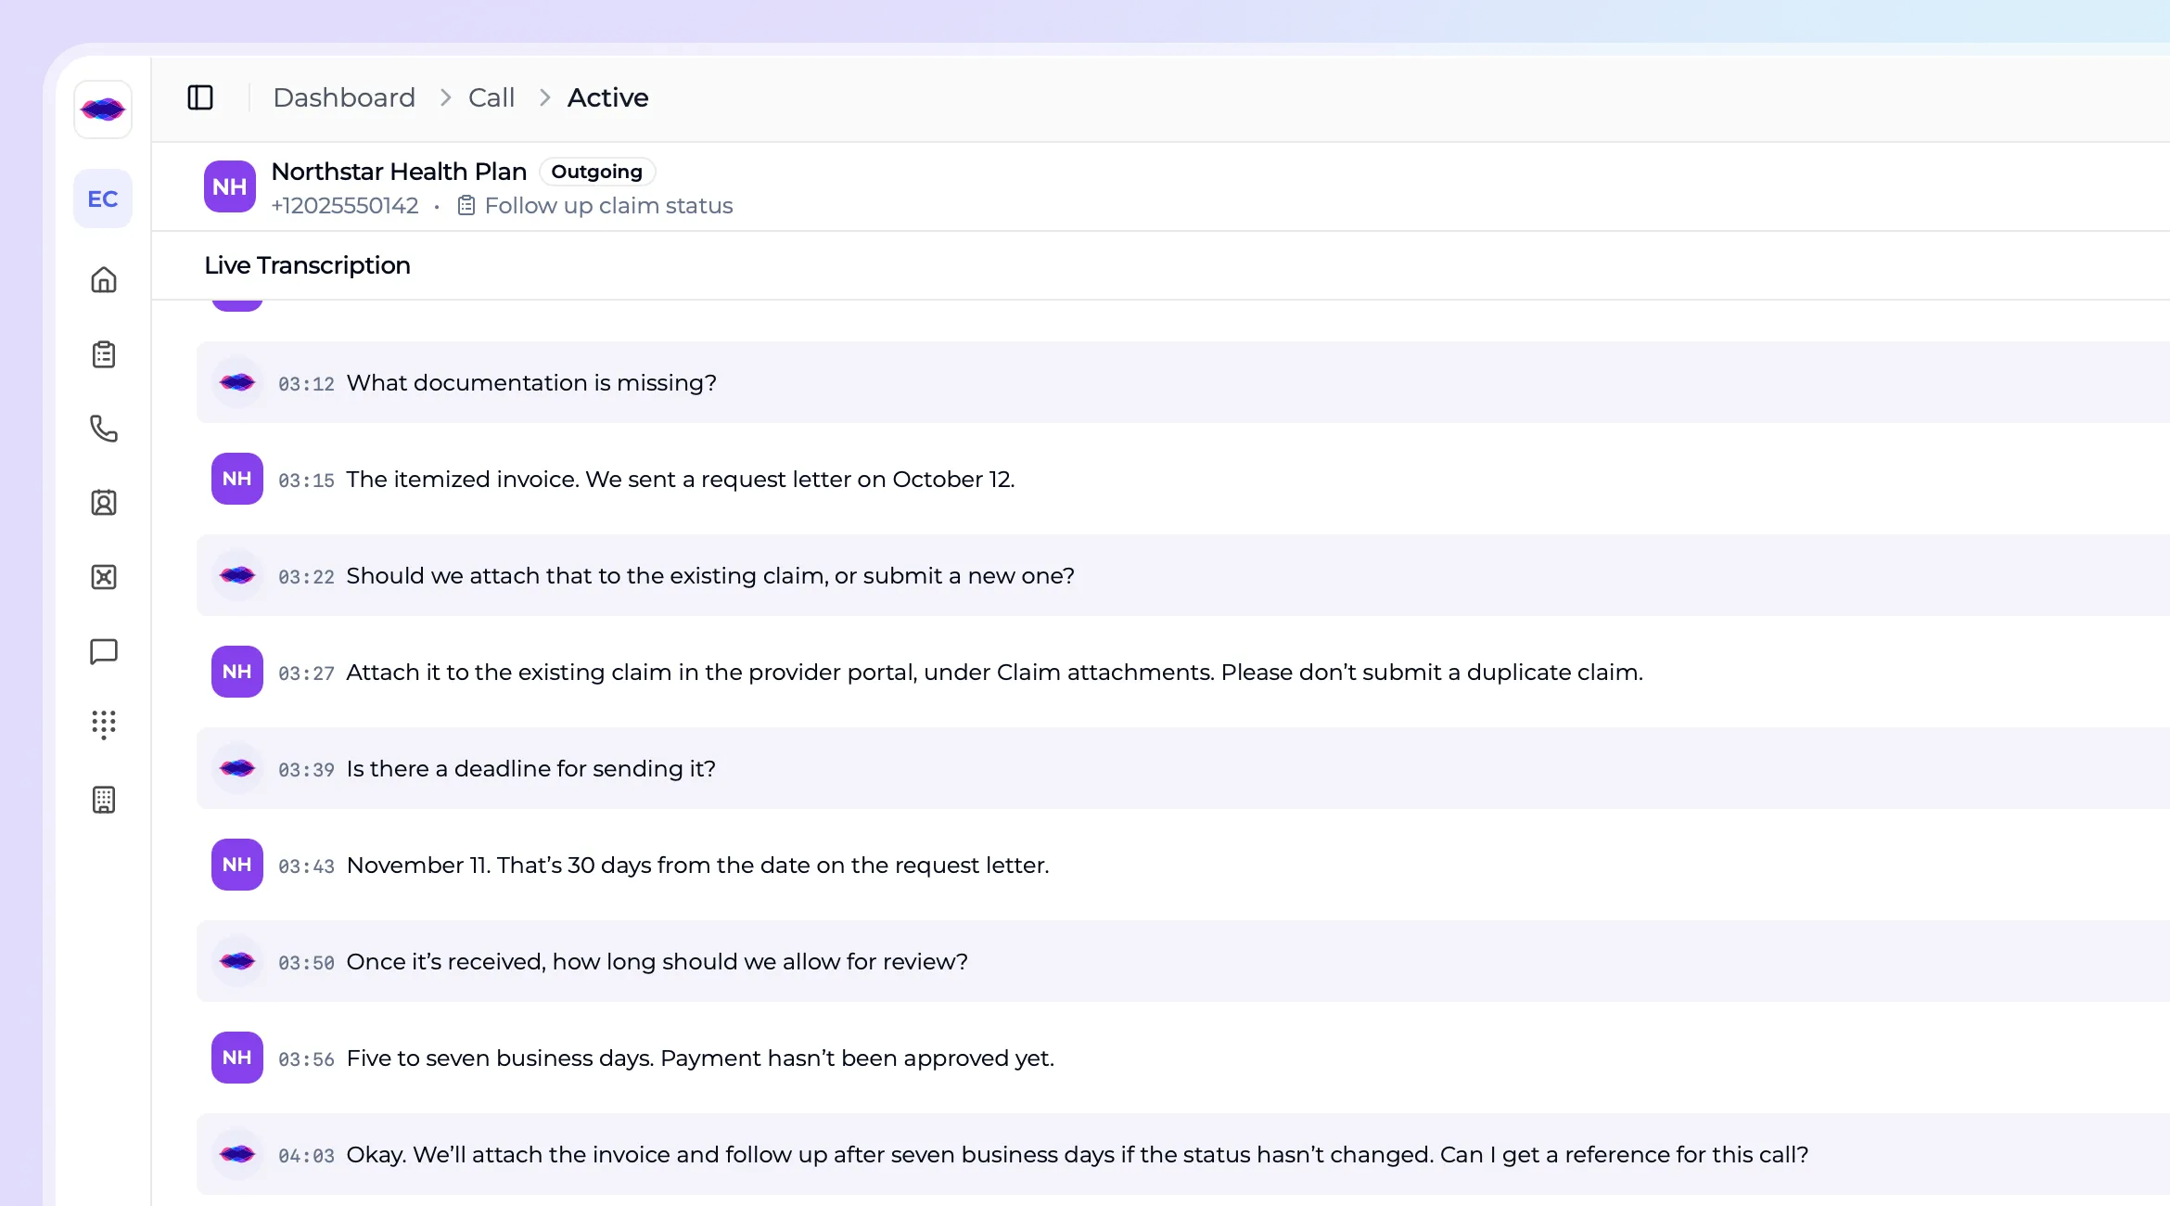This screenshot has height=1206, width=2170.
Task: Click the Live Transcription heading
Action: [x=307, y=265]
